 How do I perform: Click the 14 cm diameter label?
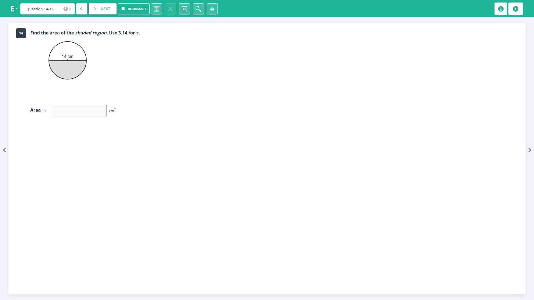(68, 56)
